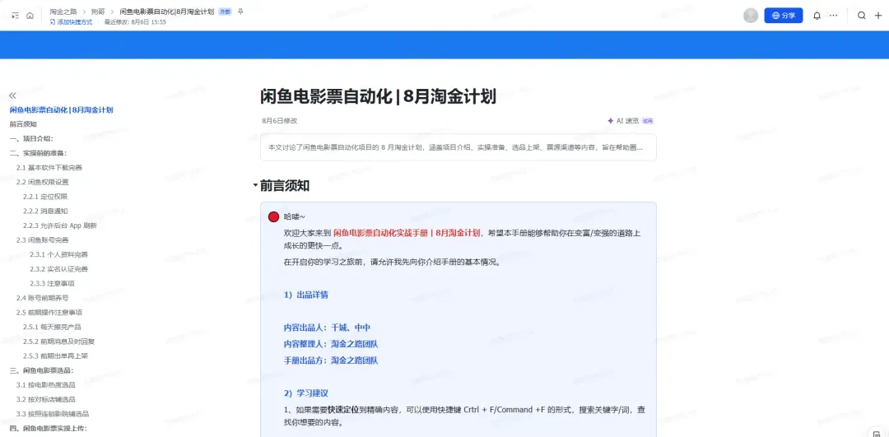Screen dimensions: 889x437
Task: Jump to 三、闲鱼电影票选品 in outline
Action: pos(41,370)
